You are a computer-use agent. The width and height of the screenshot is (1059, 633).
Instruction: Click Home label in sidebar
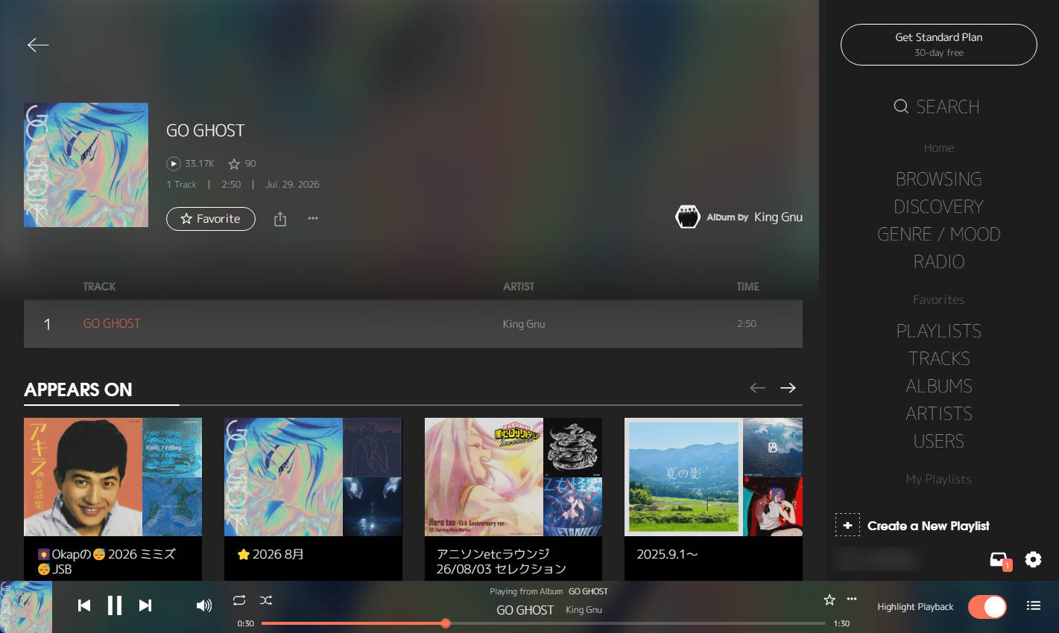(x=939, y=147)
